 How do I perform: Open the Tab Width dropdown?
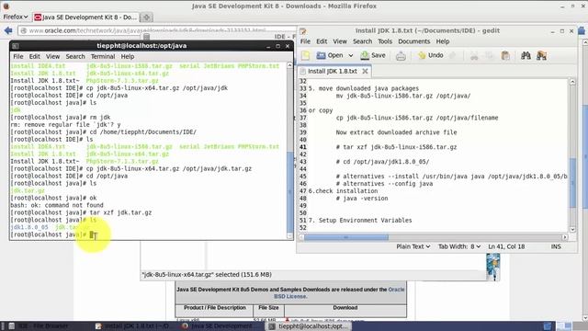459,246
